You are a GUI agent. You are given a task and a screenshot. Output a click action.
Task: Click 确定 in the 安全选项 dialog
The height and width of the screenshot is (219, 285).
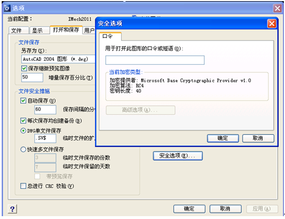[x=223, y=138]
